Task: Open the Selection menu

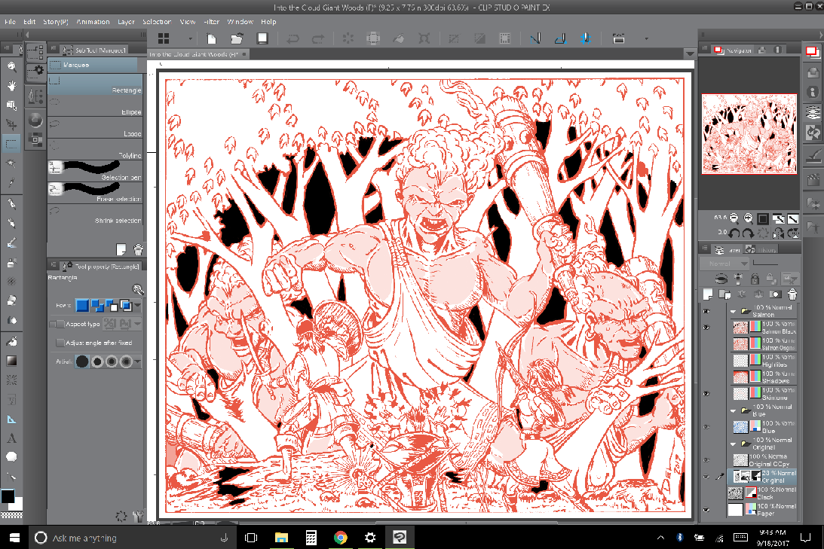Action: tap(157, 22)
